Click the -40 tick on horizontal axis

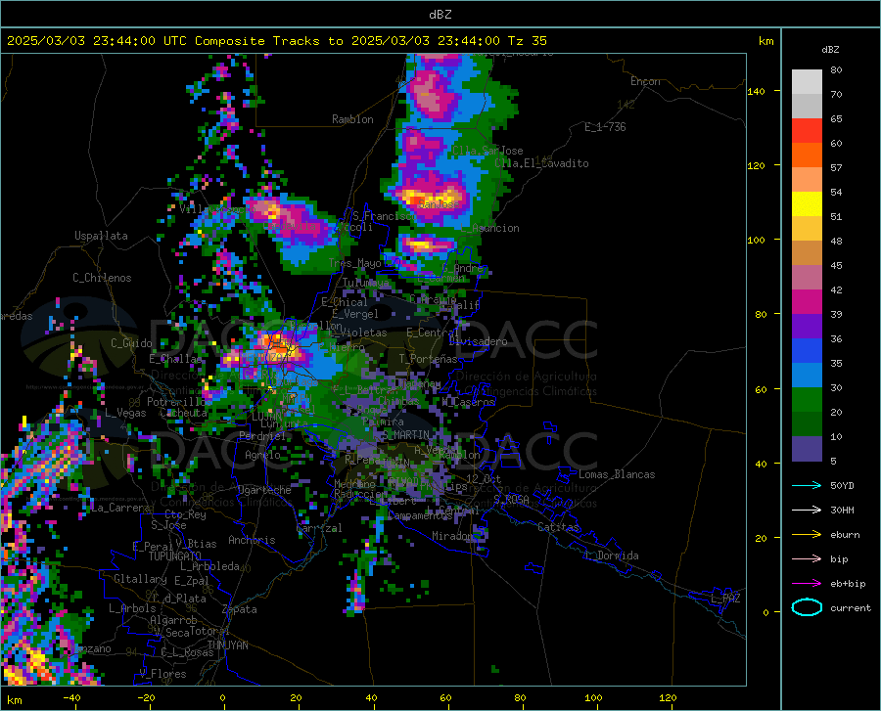(x=71, y=697)
